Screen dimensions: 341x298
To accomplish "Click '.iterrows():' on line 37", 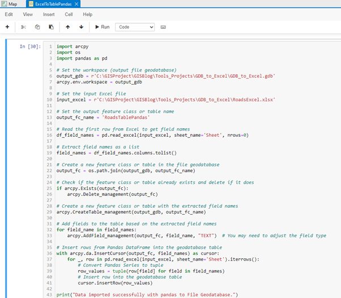I will 244,259.
